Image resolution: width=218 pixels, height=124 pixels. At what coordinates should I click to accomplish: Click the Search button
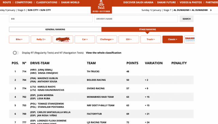[x=187, y=19]
